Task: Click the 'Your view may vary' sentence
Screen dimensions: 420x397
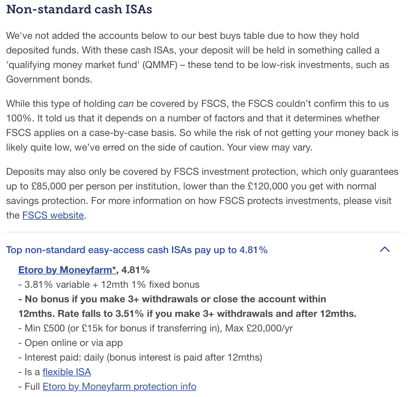Action: pyautogui.click(x=270, y=147)
